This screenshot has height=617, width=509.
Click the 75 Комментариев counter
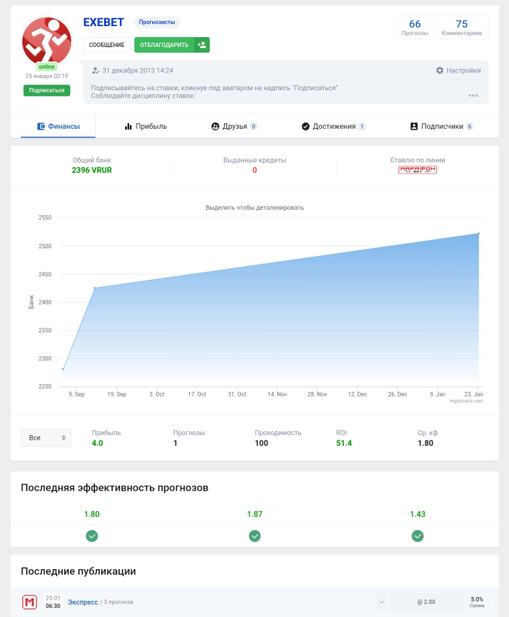[x=462, y=29]
